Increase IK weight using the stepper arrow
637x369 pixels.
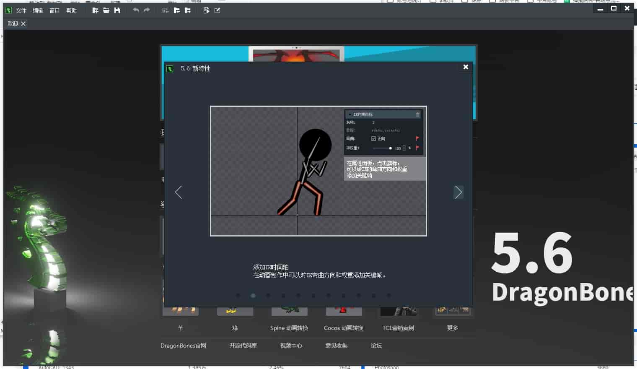click(x=404, y=146)
